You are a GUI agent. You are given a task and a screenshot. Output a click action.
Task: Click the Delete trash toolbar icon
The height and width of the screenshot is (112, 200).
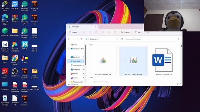115,32
